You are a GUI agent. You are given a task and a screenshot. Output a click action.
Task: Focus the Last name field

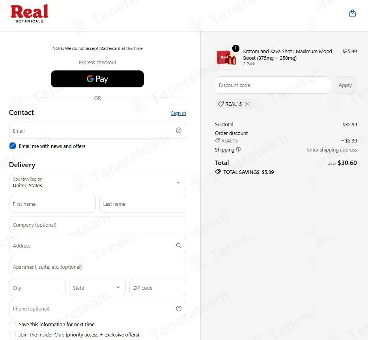click(x=143, y=204)
